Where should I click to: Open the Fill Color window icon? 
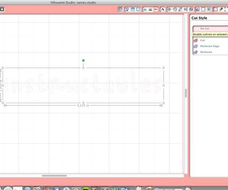pyautogui.click(x=127, y=9)
